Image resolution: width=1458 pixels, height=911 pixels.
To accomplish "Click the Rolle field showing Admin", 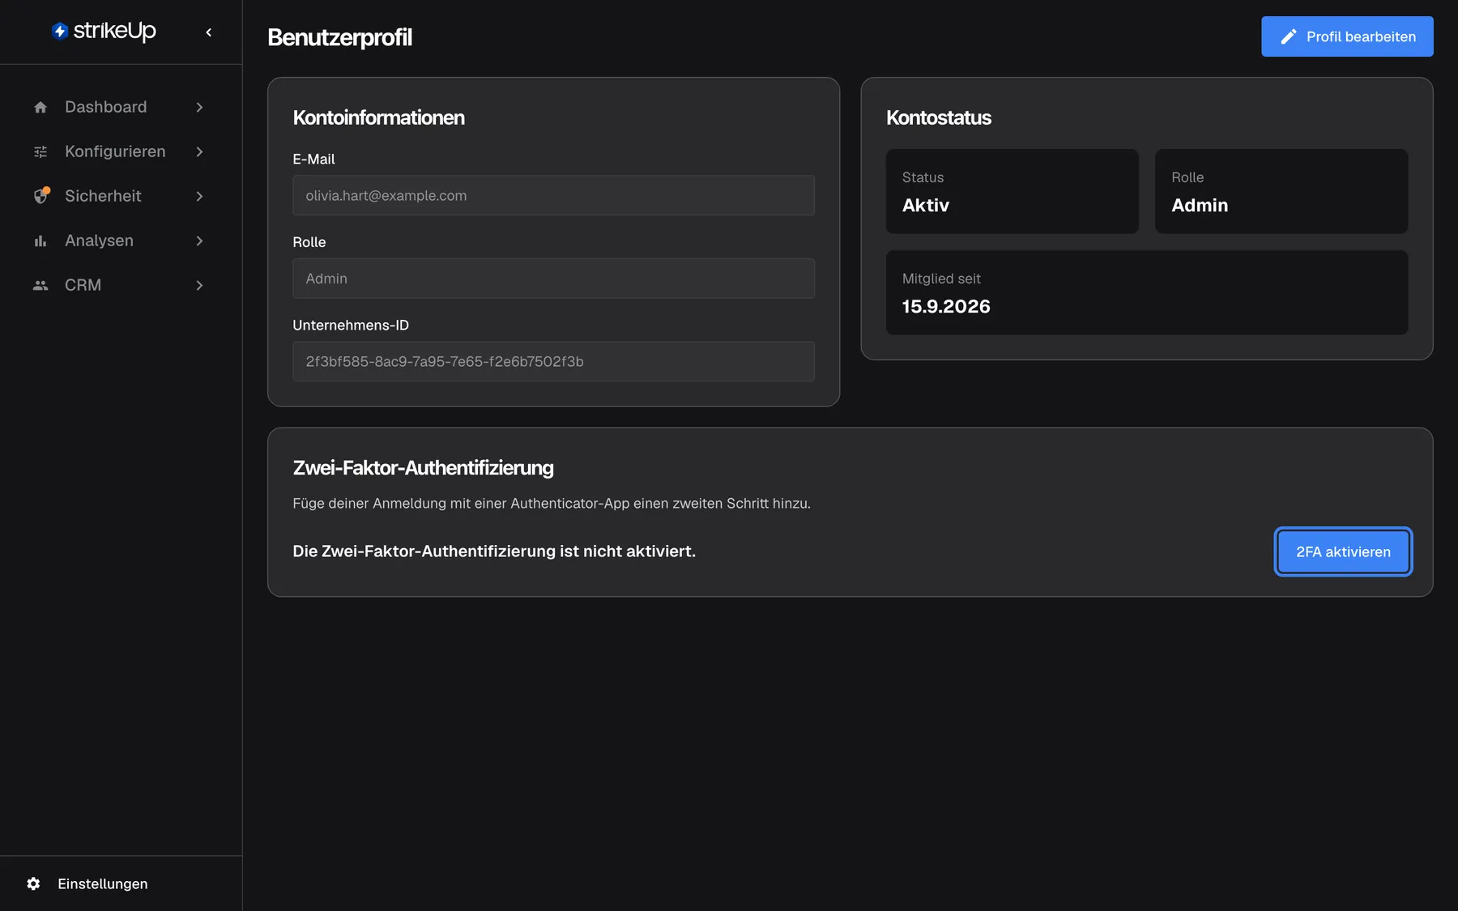I will [553, 279].
